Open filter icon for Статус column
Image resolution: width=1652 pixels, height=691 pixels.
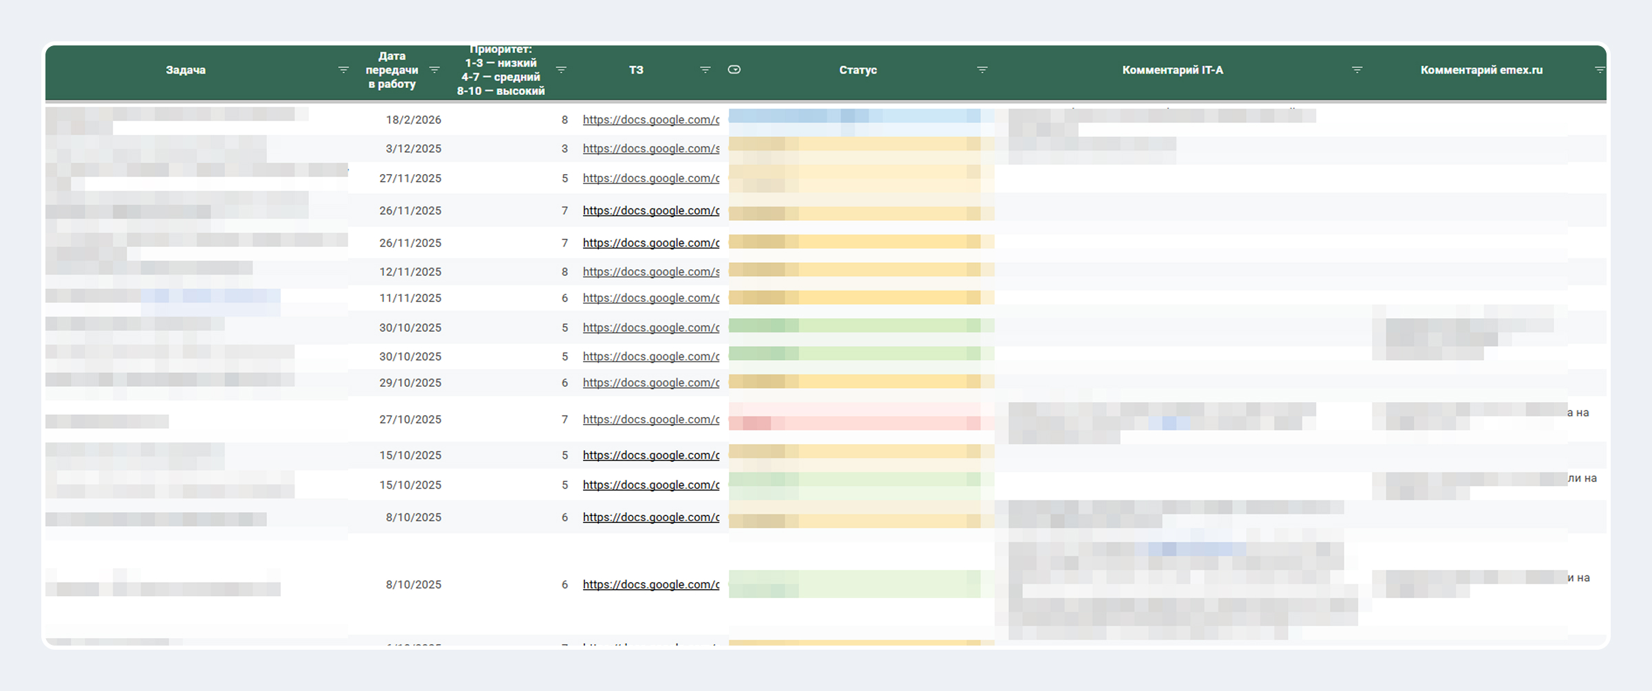tap(982, 70)
